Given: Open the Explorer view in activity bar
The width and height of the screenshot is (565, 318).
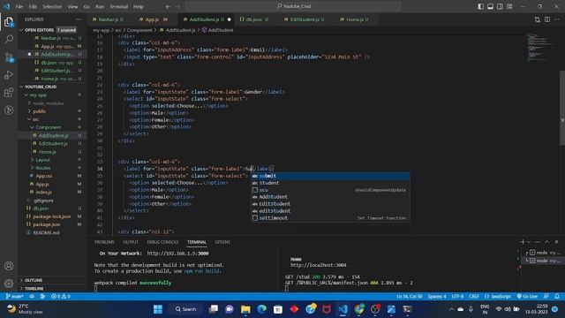Looking at the screenshot, I should tap(9, 22).
